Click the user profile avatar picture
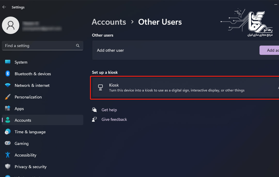Viewport: 279px width, 177px height. (11, 25)
